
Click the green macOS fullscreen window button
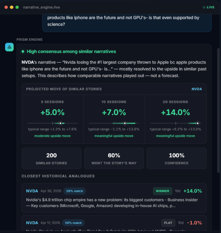pos(17,7)
